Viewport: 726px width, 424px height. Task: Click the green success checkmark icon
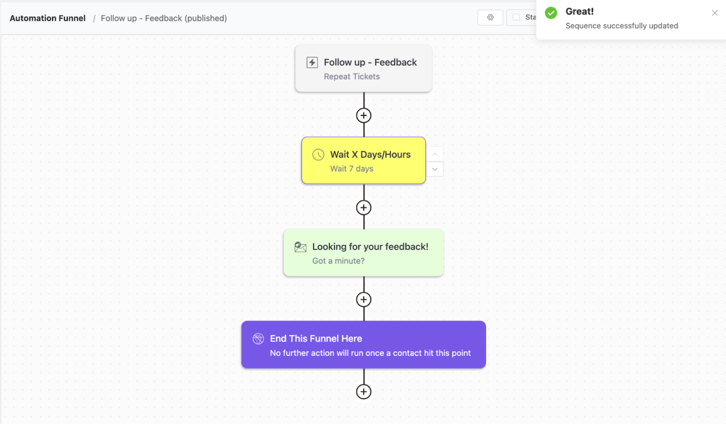point(551,12)
